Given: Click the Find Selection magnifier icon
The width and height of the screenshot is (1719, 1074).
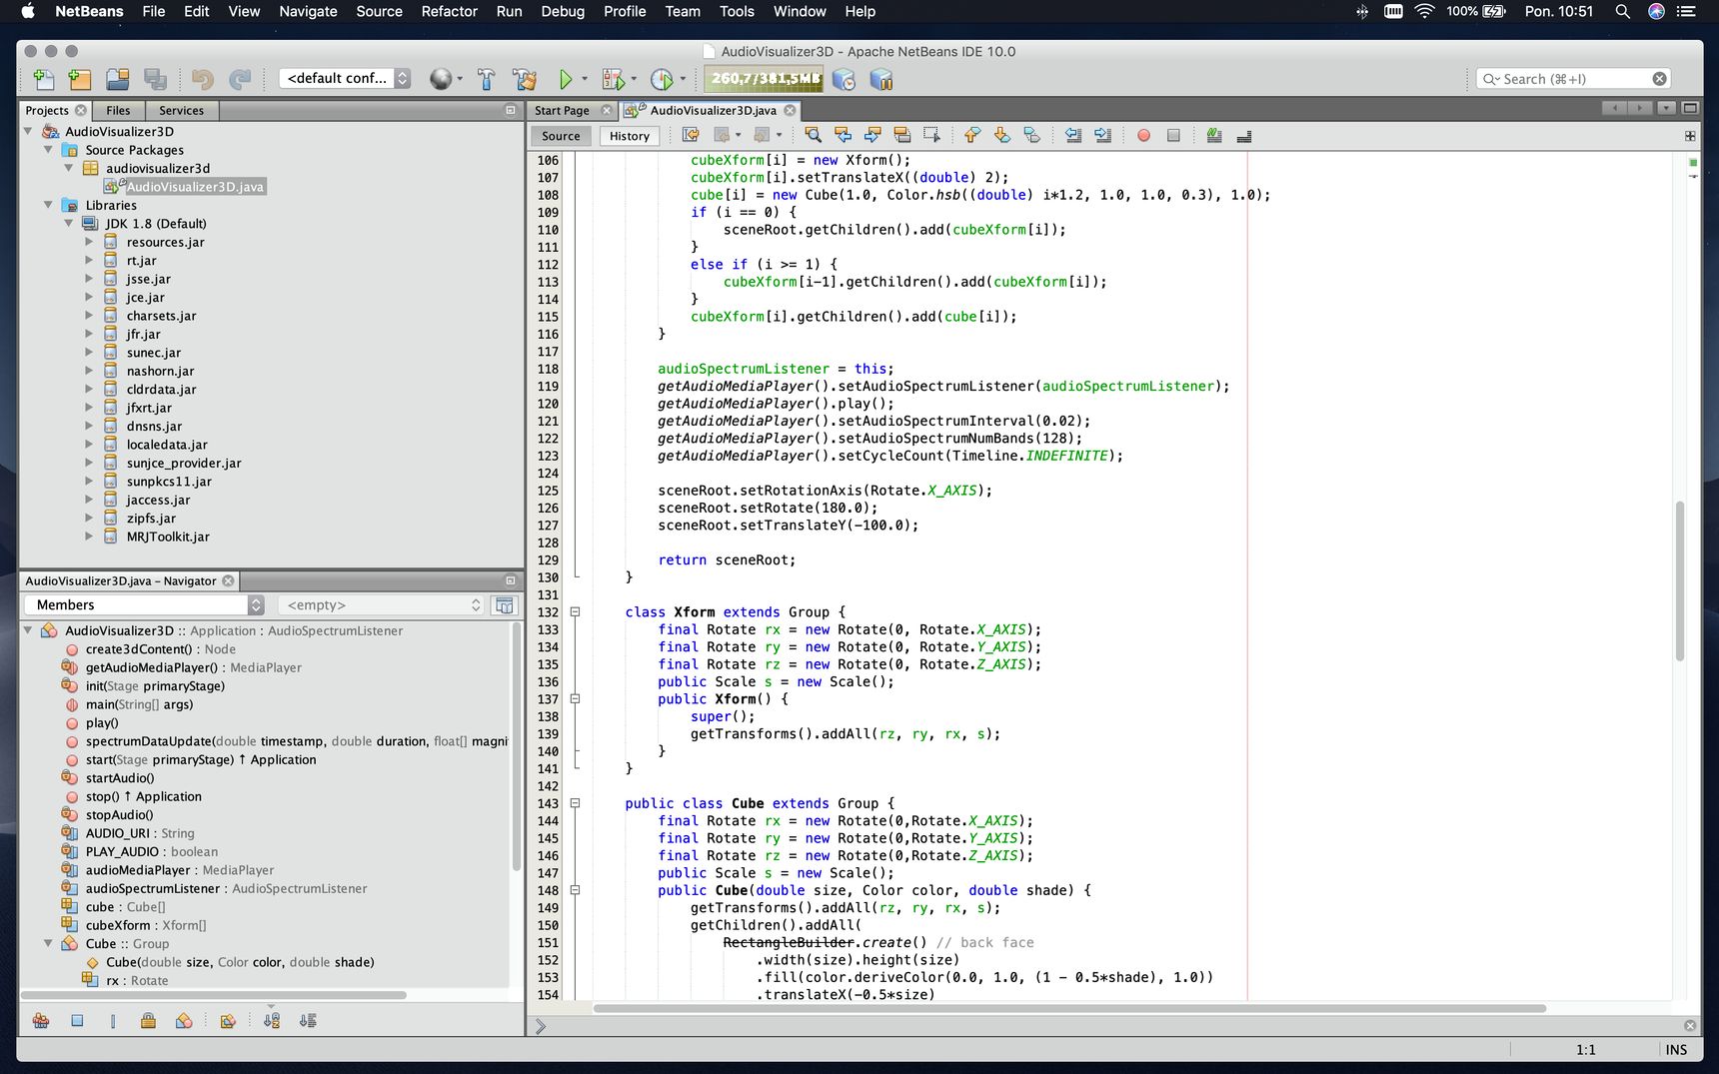Looking at the screenshot, I should [x=813, y=135].
